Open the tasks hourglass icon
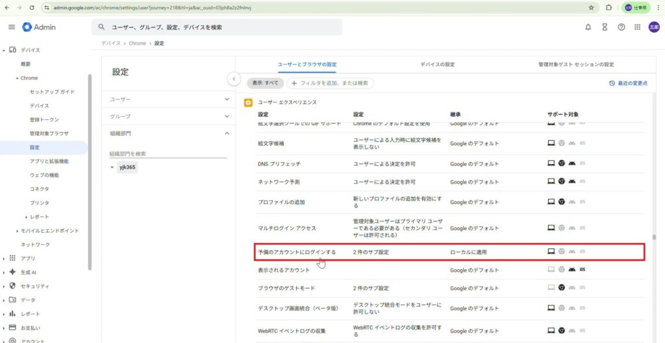Screen dimensions: 665x343 [605, 27]
